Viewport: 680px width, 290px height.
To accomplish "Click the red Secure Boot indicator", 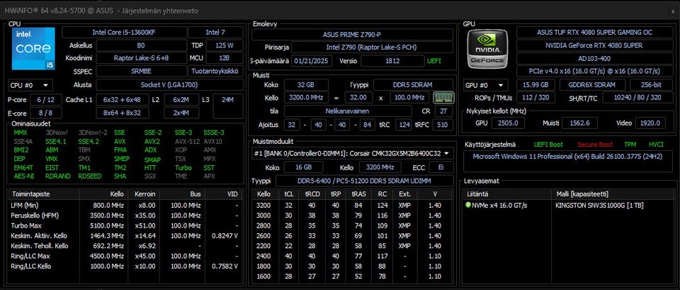I will (595, 144).
